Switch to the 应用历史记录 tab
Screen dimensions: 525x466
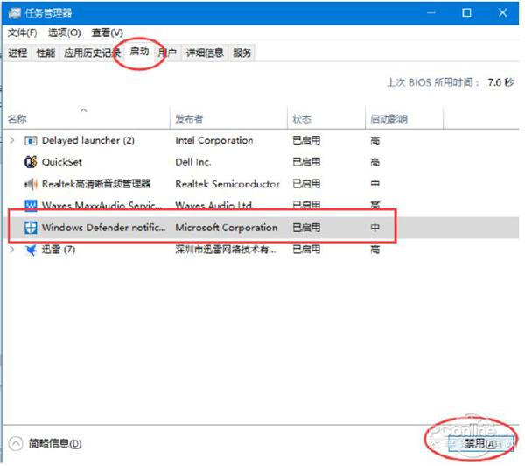coord(91,53)
